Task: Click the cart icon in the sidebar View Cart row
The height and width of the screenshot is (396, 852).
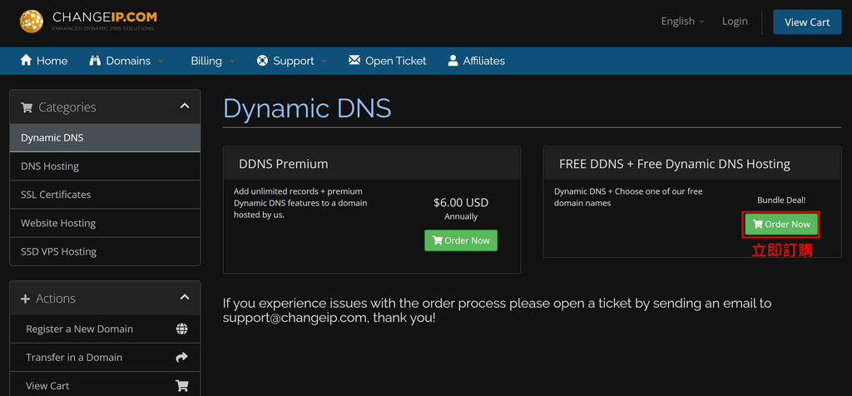Action: (x=181, y=386)
